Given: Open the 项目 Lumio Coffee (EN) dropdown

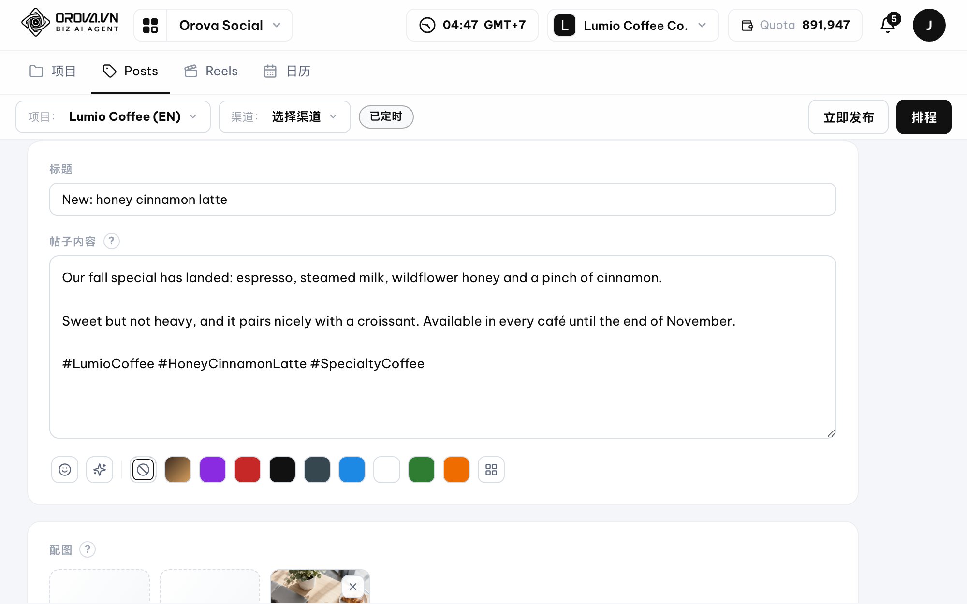Looking at the screenshot, I should tap(113, 117).
